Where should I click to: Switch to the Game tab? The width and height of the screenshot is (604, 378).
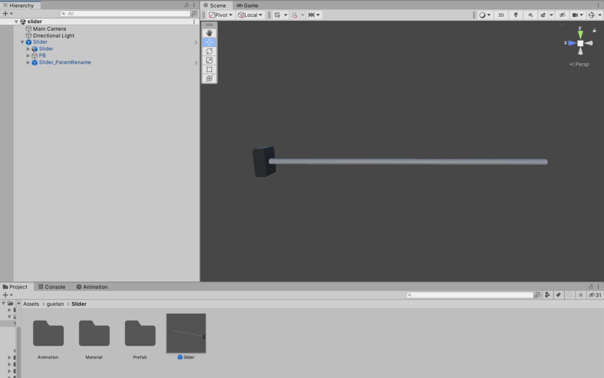[x=247, y=5]
